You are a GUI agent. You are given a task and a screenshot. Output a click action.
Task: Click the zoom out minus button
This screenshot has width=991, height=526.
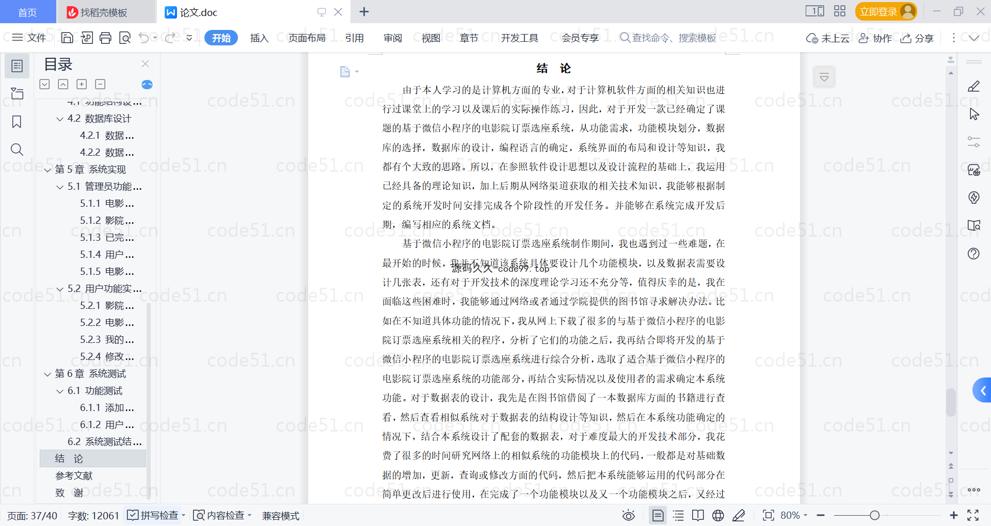point(821,515)
